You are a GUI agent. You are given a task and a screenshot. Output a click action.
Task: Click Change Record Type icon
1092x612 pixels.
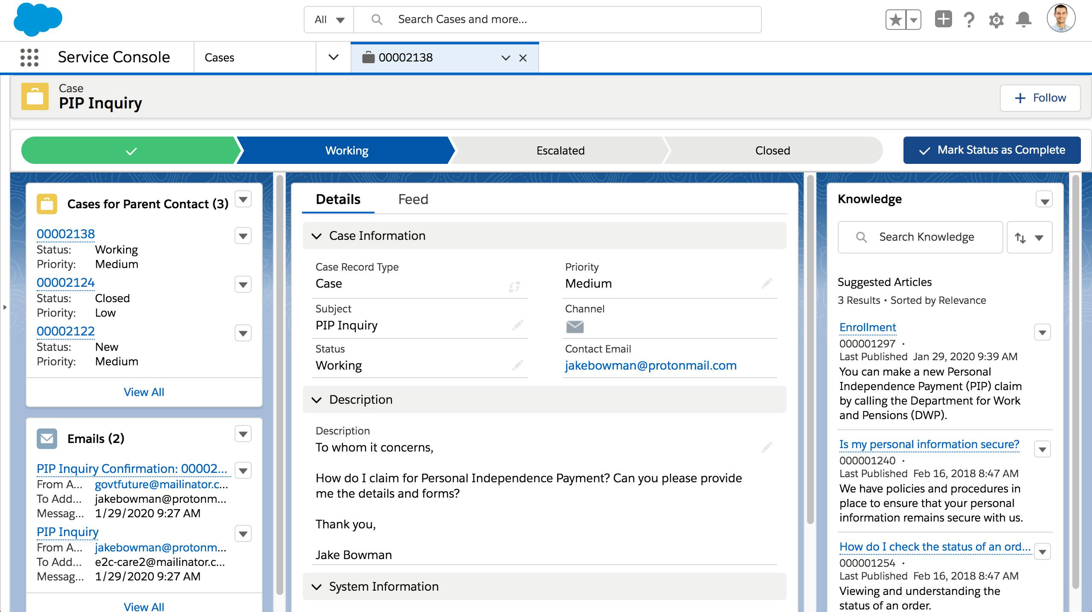coord(514,286)
